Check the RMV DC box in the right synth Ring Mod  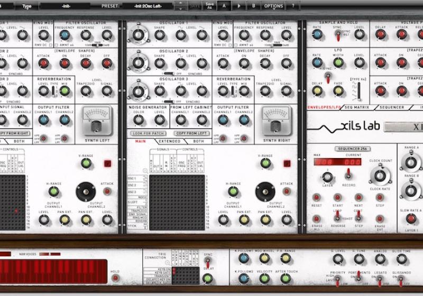point(230,45)
